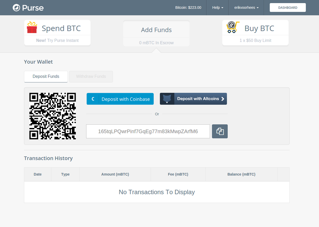Switch to the Withdraw Funds tab
This screenshot has height=227, width=319.
coord(91,76)
